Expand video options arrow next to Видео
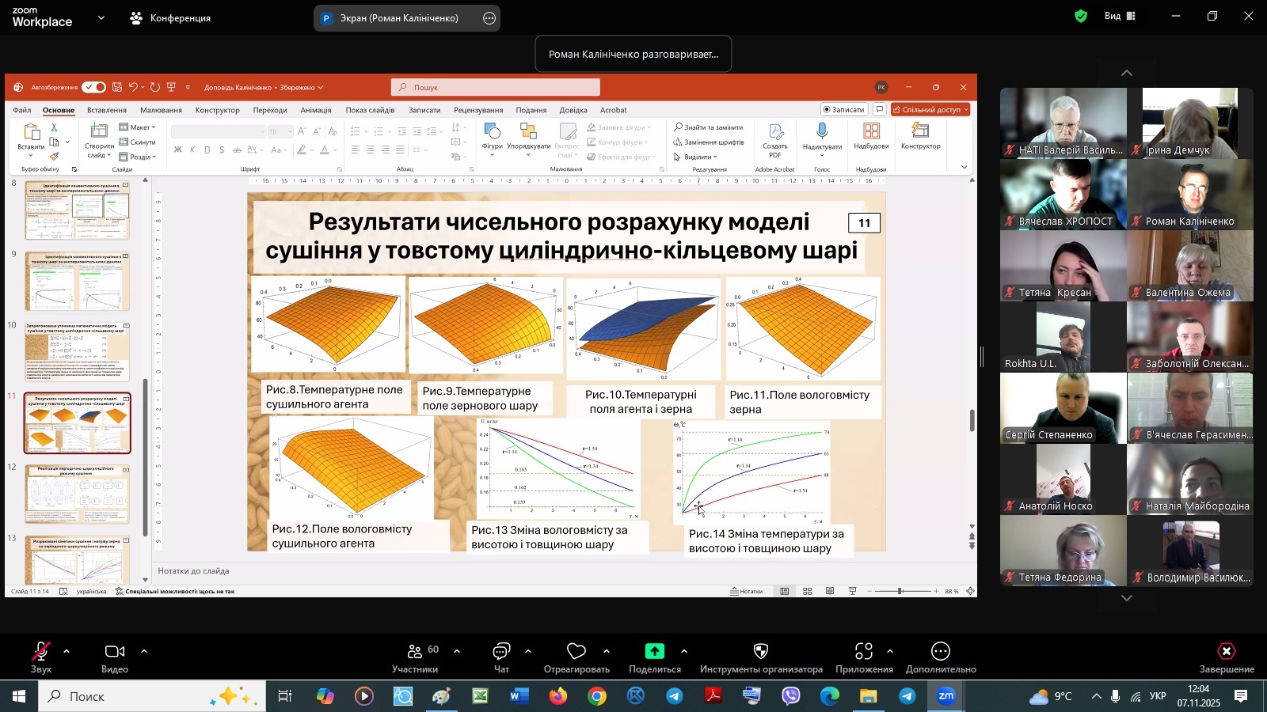1267x712 pixels. pyautogui.click(x=144, y=651)
